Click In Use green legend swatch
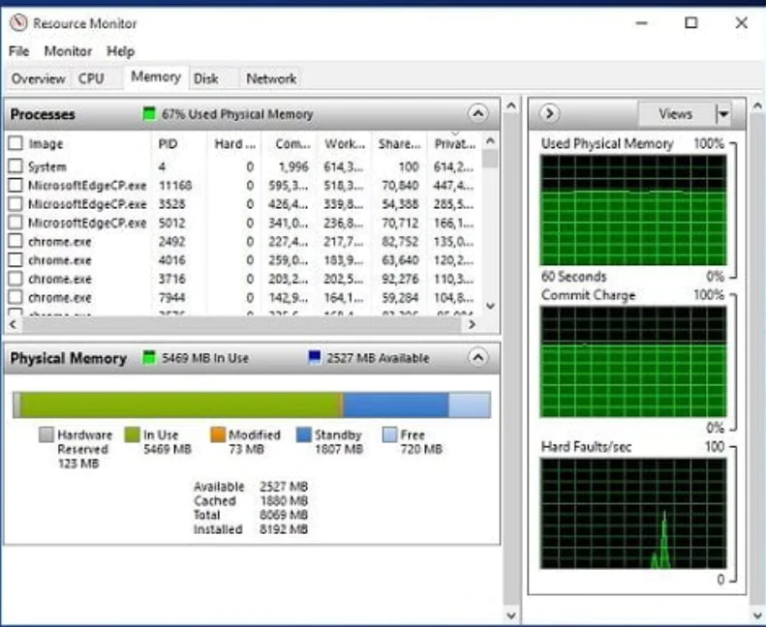The image size is (766, 627). 132,434
